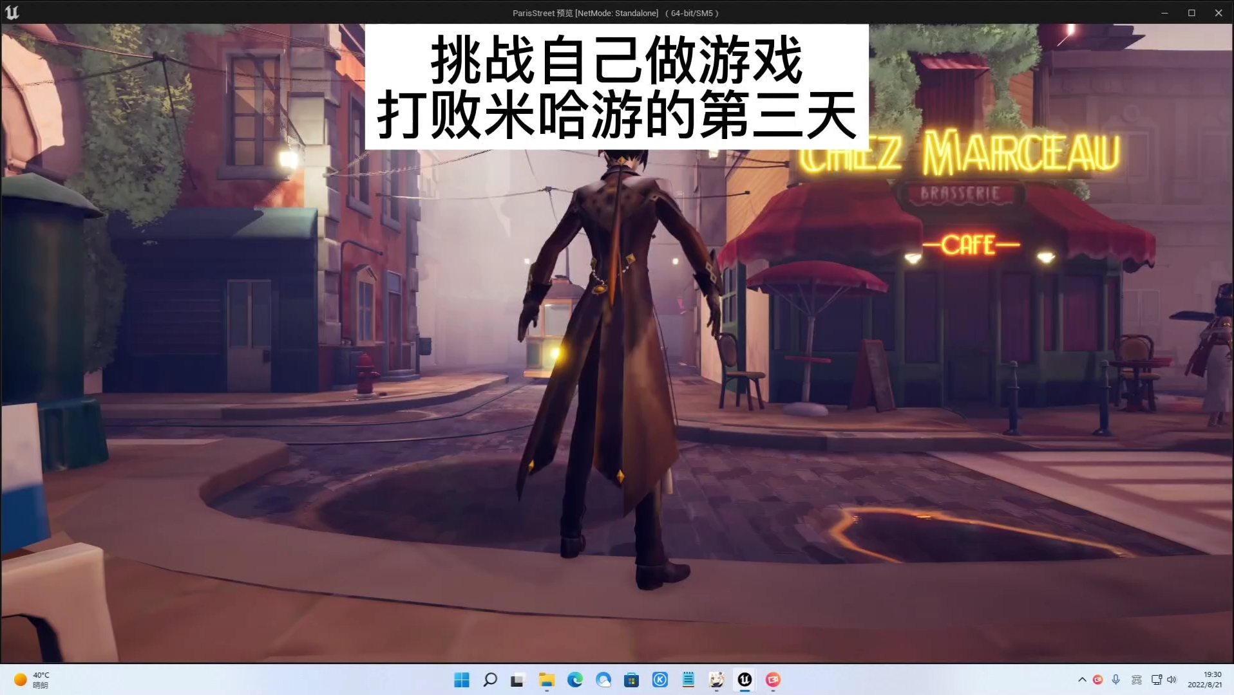Open network status tray icon

[x=1157, y=680]
